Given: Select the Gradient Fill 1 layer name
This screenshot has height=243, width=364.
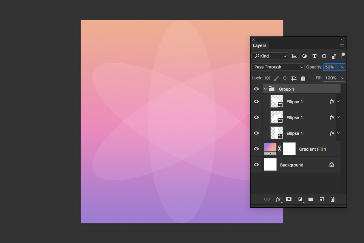Looking at the screenshot, I should (x=313, y=149).
